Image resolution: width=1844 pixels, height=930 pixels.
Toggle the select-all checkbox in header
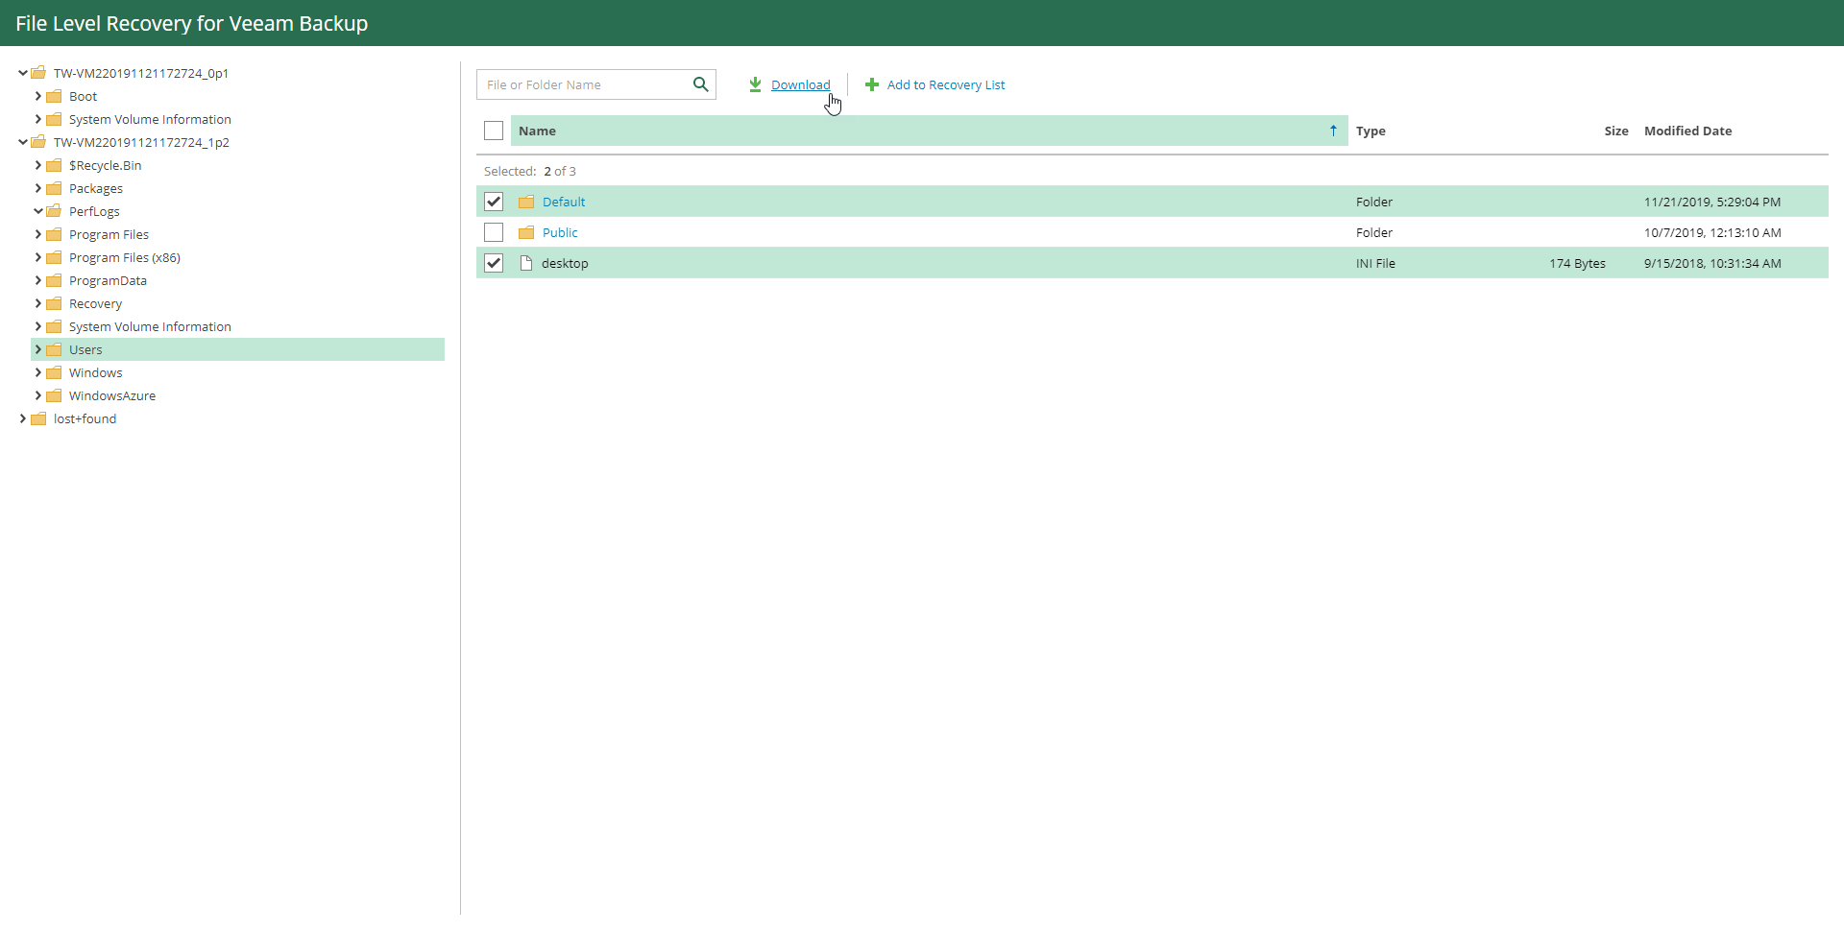[494, 131]
